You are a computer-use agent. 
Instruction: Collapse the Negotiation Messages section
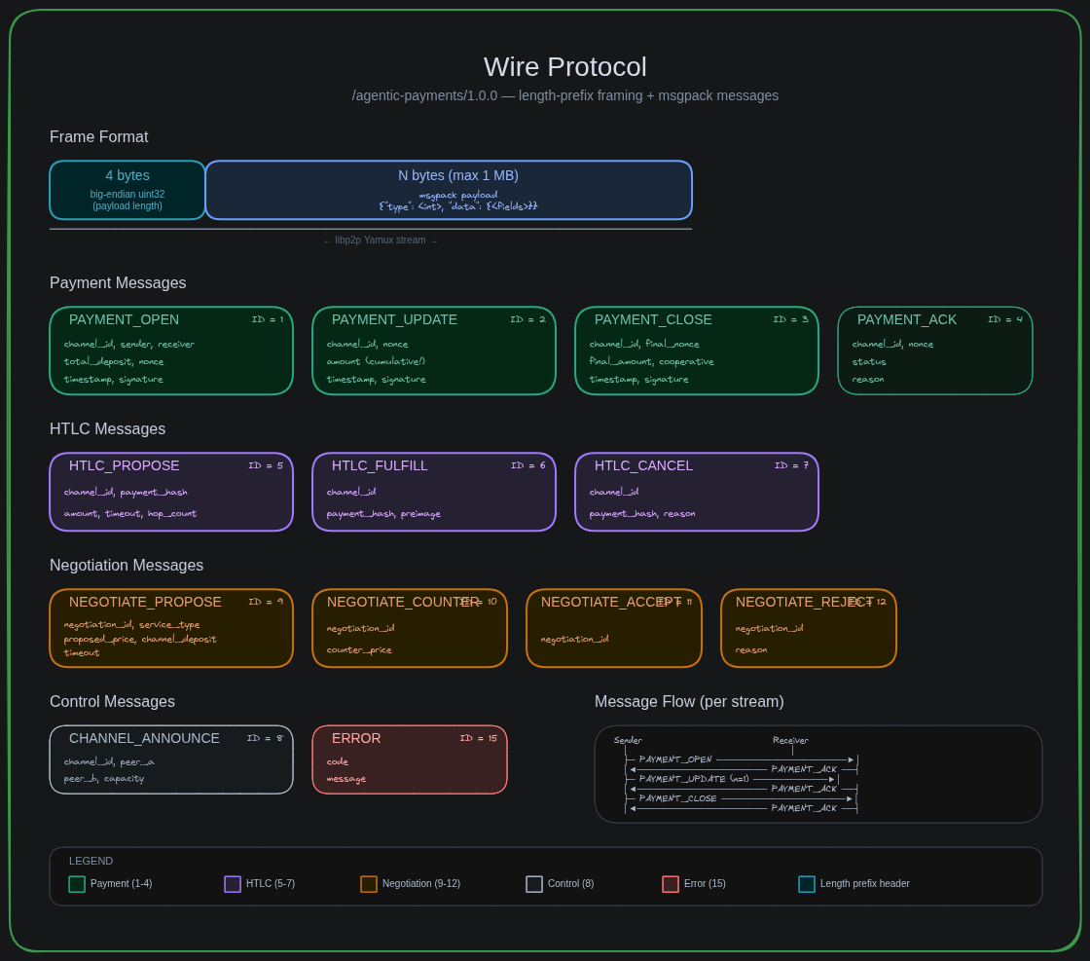[127, 565]
